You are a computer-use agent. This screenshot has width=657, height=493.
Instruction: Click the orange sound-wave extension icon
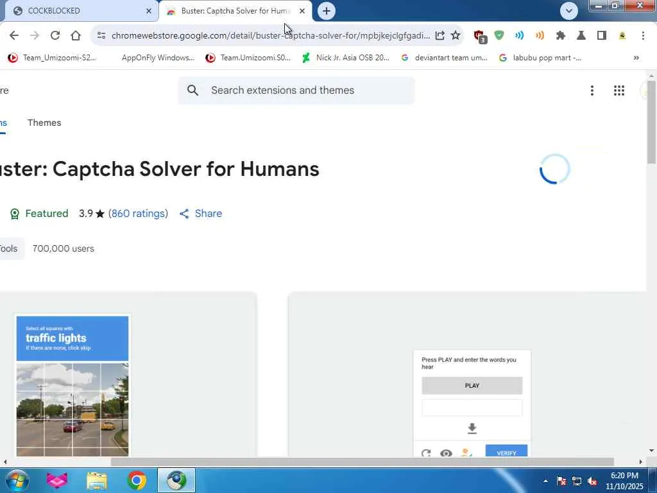click(x=540, y=36)
